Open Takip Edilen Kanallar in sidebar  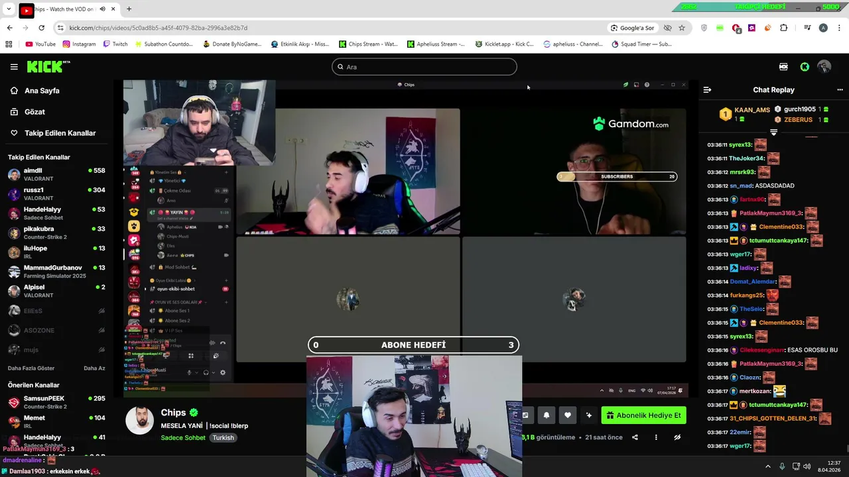60,133
